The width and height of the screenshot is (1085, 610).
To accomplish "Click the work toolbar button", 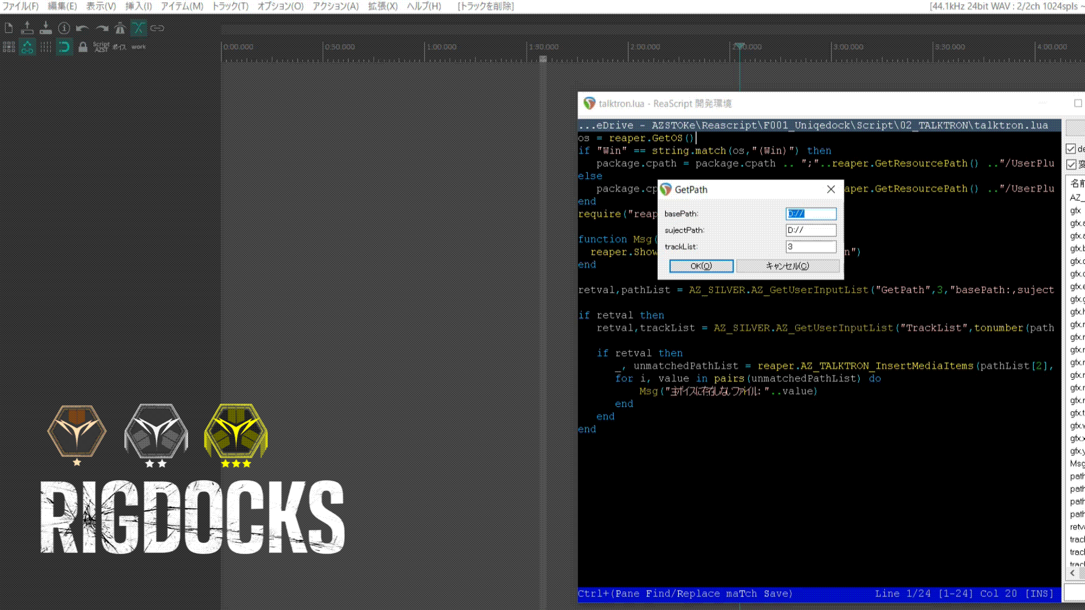I will click(x=138, y=47).
